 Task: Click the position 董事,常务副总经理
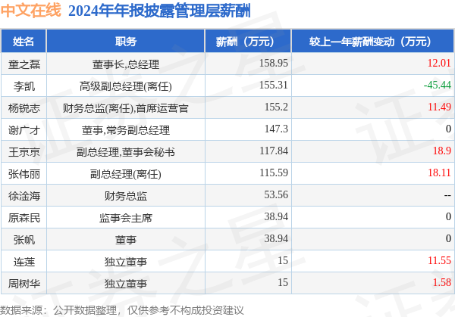(126, 130)
